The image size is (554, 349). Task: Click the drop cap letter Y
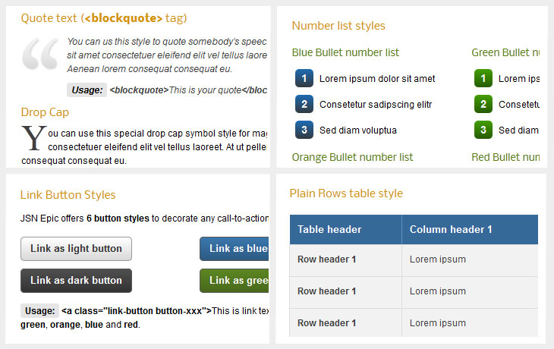pyautogui.click(x=33, y=138)
